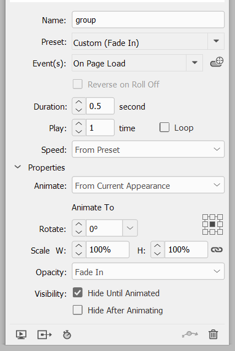Uncheck Hide Until Animated checkbox

[77, 293]
